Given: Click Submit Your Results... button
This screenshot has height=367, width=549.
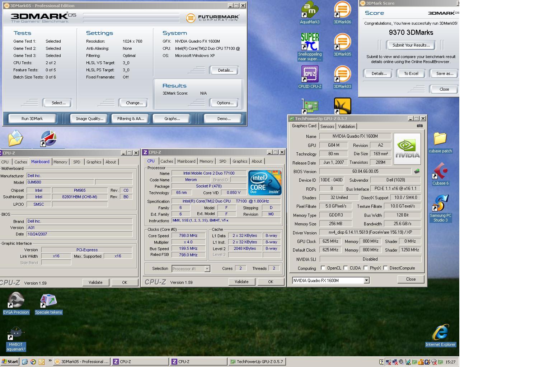Looking at the screenshot, I should click(x=411, y=45).
